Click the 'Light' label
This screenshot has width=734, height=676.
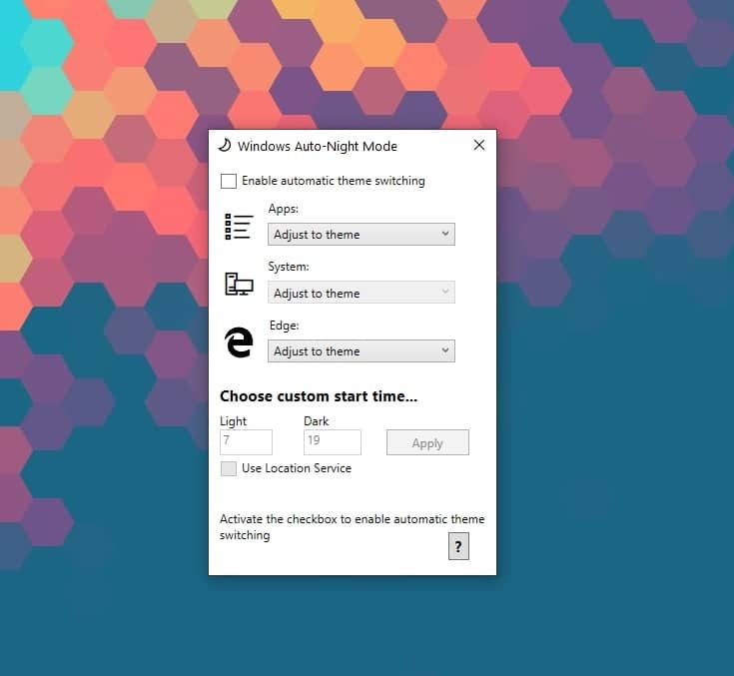(x=233, y=421)
